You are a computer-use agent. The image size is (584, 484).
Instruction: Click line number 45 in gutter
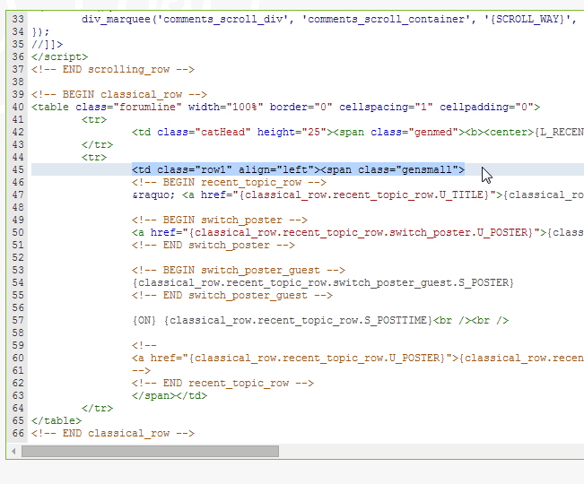click(18, 169)
